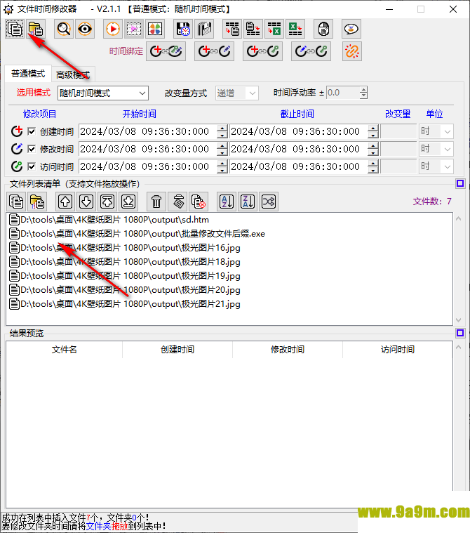
Task: Click the orange play execute icon
Action: tap(113, 29)
